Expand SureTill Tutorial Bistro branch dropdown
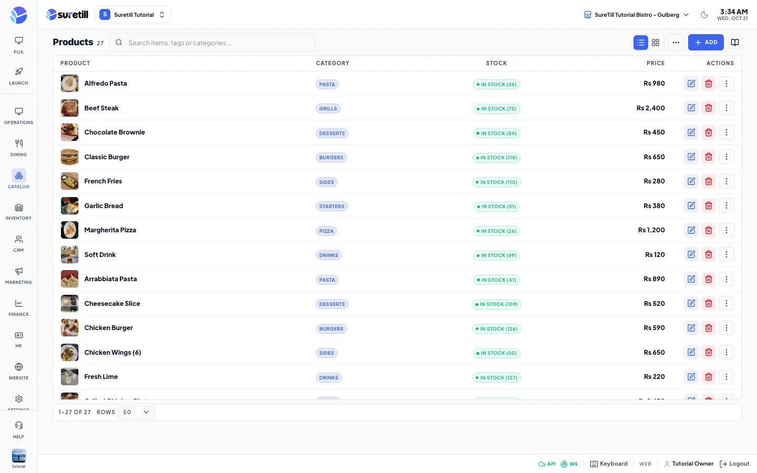 click(636, 15)
